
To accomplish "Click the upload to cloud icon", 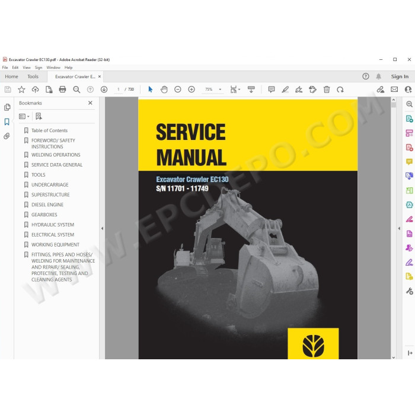I will 35,90.
